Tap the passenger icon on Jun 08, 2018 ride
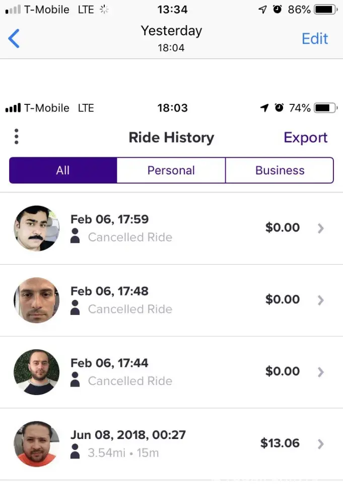Screen dimensions: 343x504 tap(75, 452)
